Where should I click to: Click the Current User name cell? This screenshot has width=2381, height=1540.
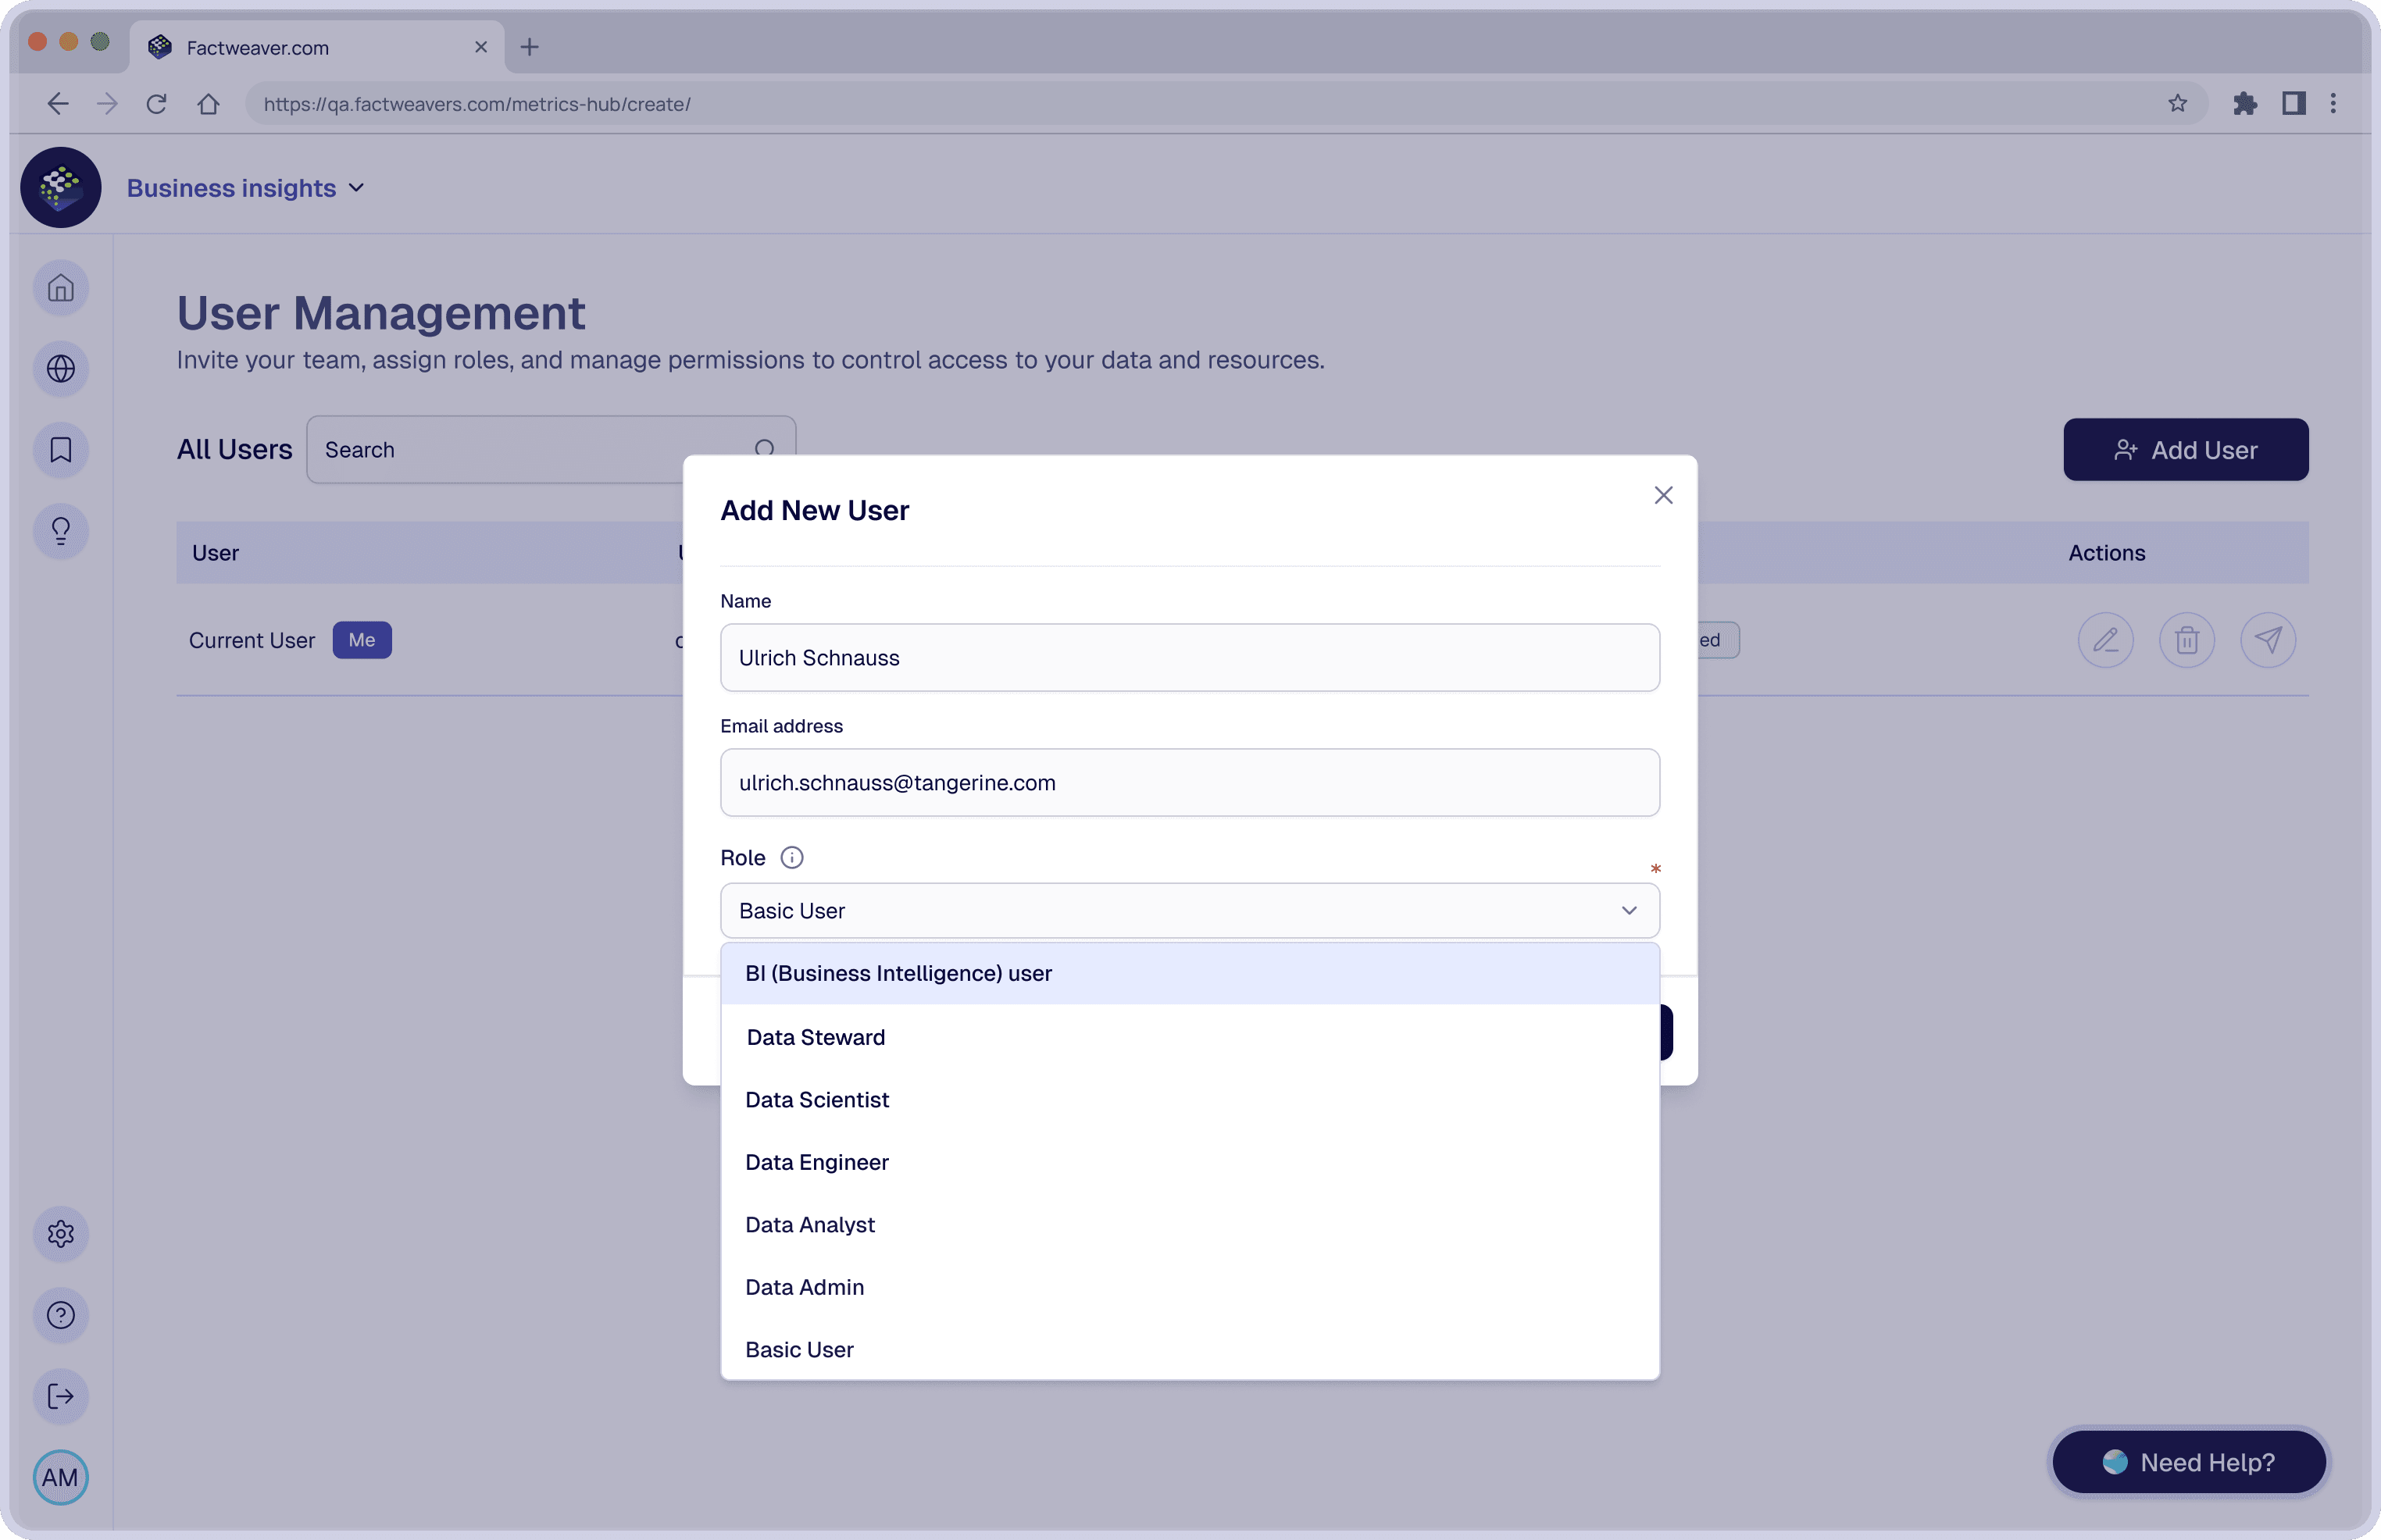pyautogui.click(x=252, y=640)
